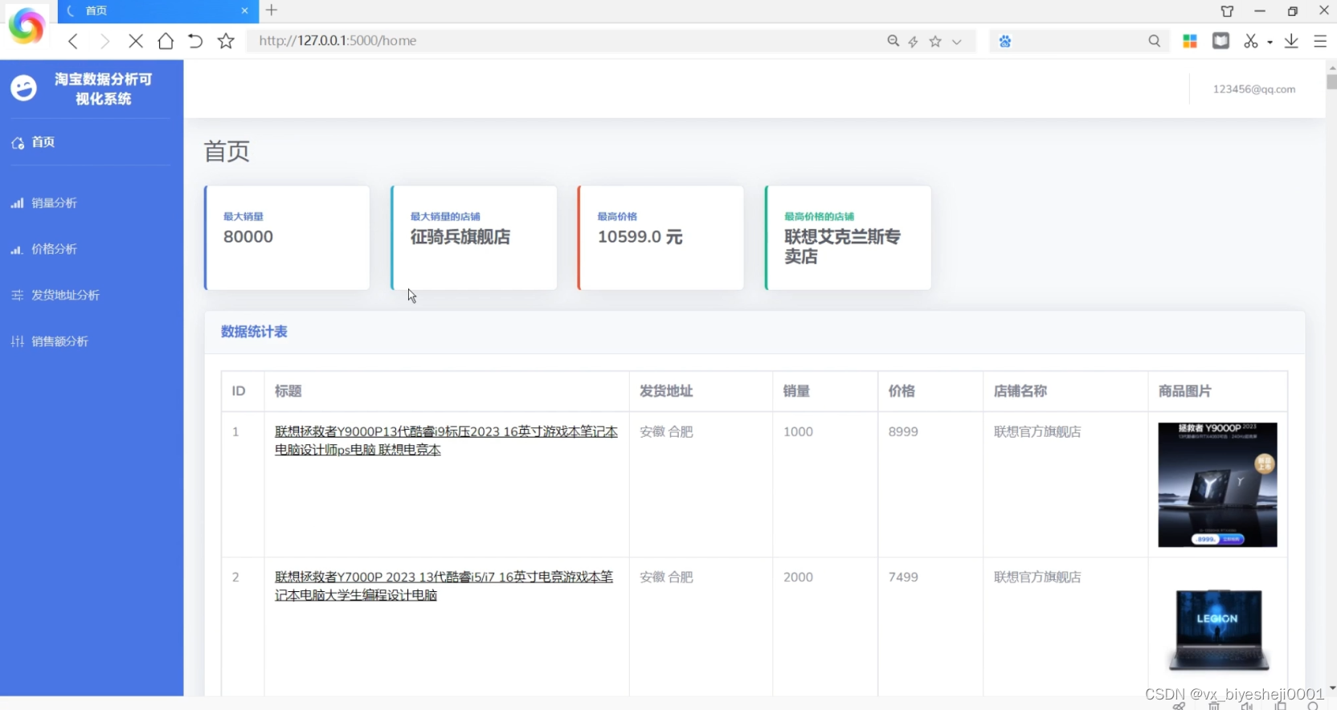Image resolution: width=1337 pixels, height=710 pixels.
Task: Open a new tab with plus button
Action: point(272,10)
